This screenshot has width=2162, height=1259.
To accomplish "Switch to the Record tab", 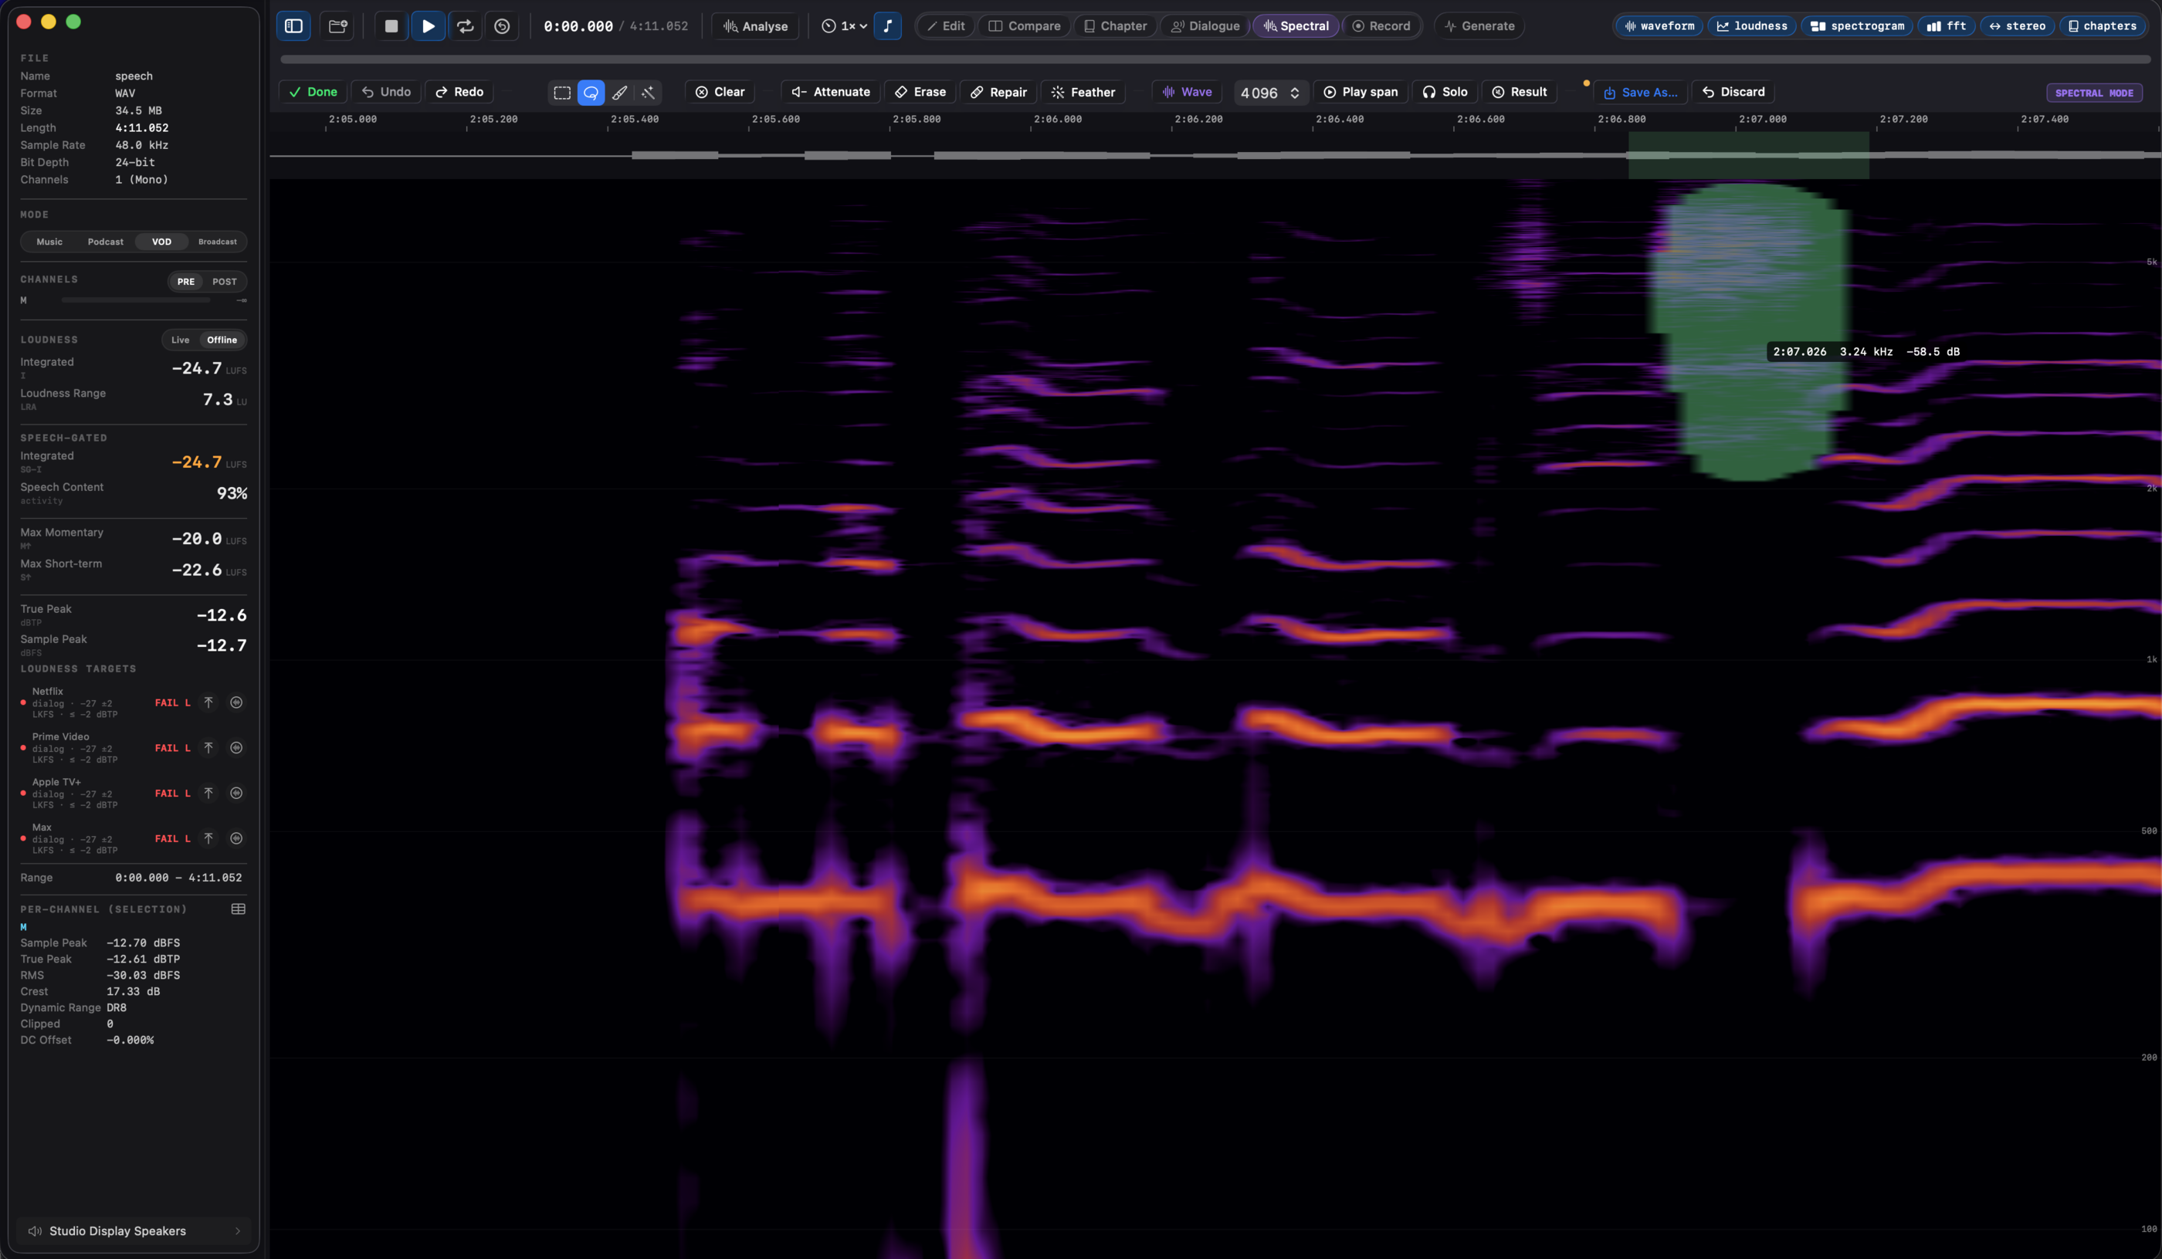I will (1381, 25).
